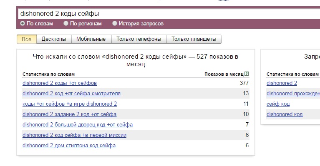Screen dimensions: 320x166
Task: Select the История запросов radio button
Action: (x=115, y=23)
